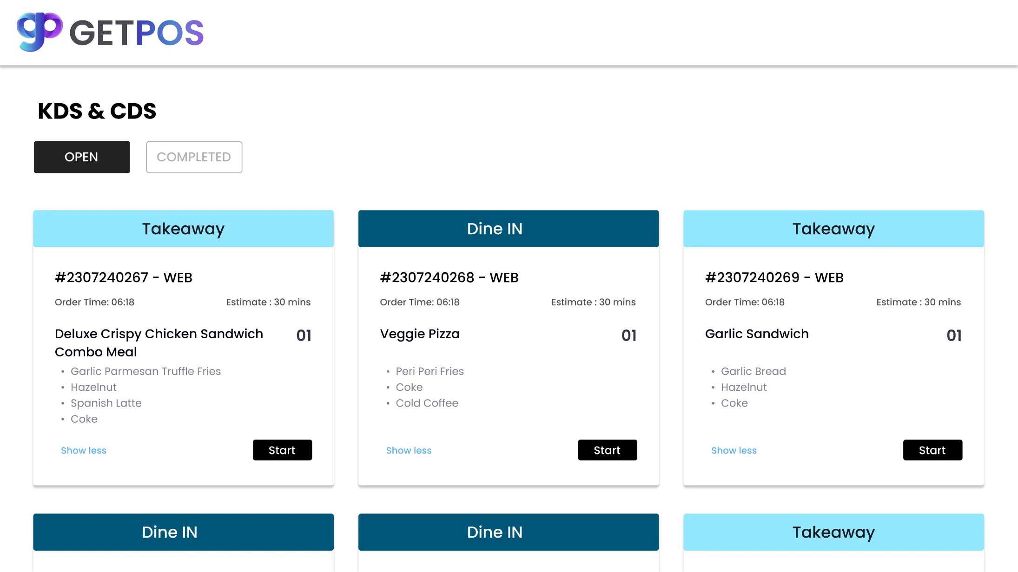The image size is (1018, 572).
Task: Click the Veggie Pizza item name
Action: click(x=420, y=334)
